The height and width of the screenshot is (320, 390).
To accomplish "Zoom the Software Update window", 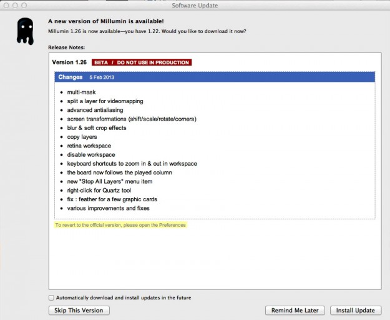I will point(24,4).
